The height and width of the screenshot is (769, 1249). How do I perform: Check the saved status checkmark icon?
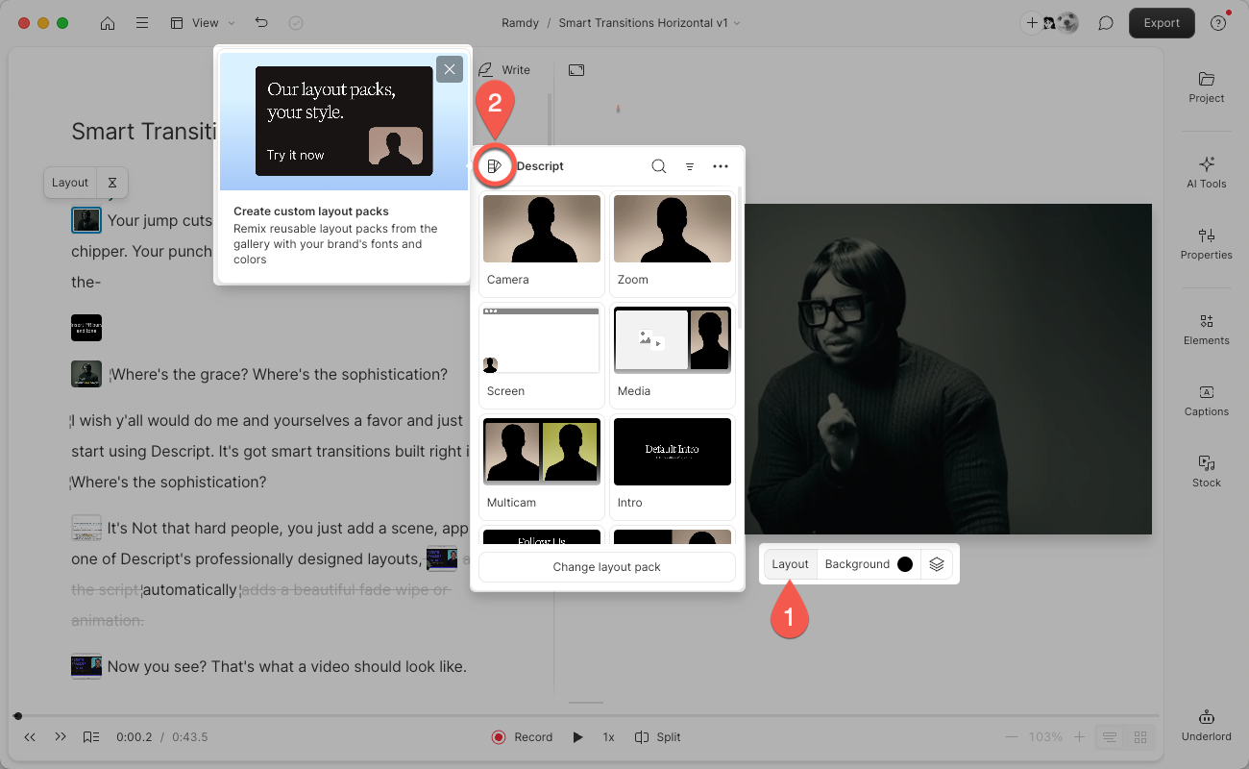(x=296, y=23)
